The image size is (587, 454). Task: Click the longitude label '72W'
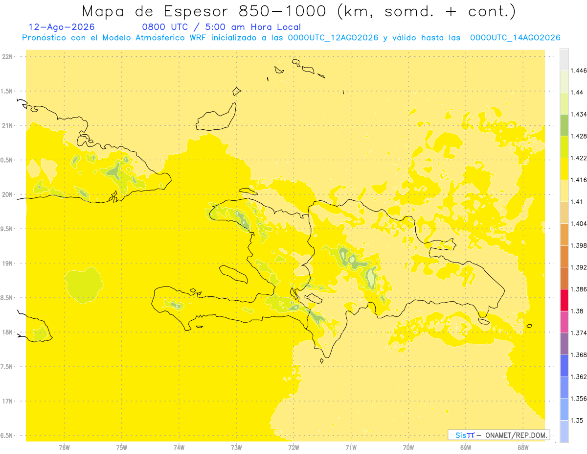point(294,448)
